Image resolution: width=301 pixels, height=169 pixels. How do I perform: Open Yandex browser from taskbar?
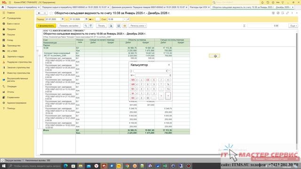click(x=96, y=166)
